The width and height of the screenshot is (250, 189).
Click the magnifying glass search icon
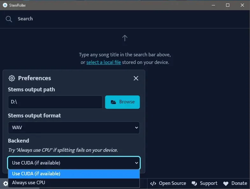pos(9,19)
